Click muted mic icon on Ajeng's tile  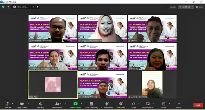coord(130,97)
